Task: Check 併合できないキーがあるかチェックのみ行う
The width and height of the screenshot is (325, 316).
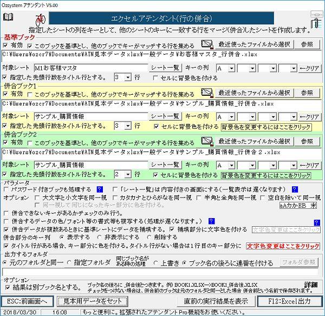Action: [x=6, y=213]
